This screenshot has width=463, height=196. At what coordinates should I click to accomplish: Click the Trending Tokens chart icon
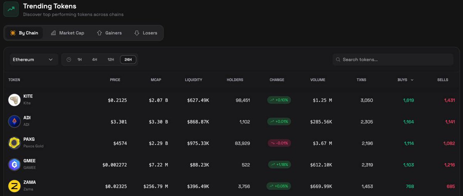[x=11, y=9]
